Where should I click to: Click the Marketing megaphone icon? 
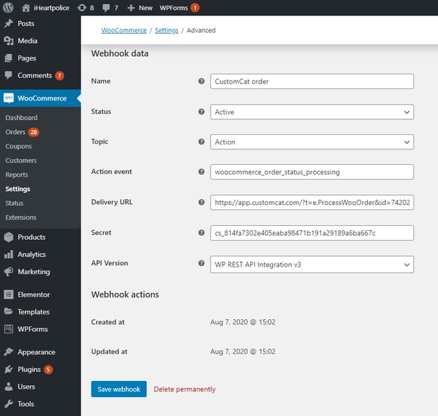8,271
